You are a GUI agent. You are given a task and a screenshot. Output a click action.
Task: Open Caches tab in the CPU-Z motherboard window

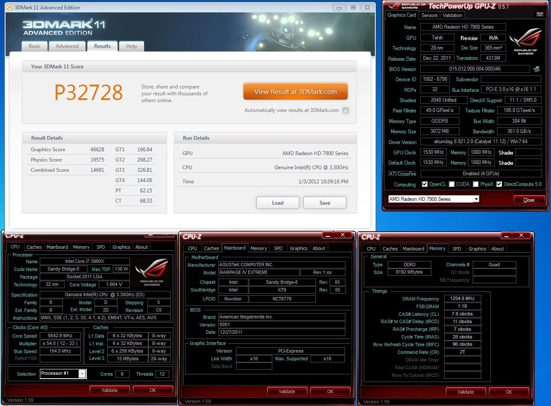(212, 248)
